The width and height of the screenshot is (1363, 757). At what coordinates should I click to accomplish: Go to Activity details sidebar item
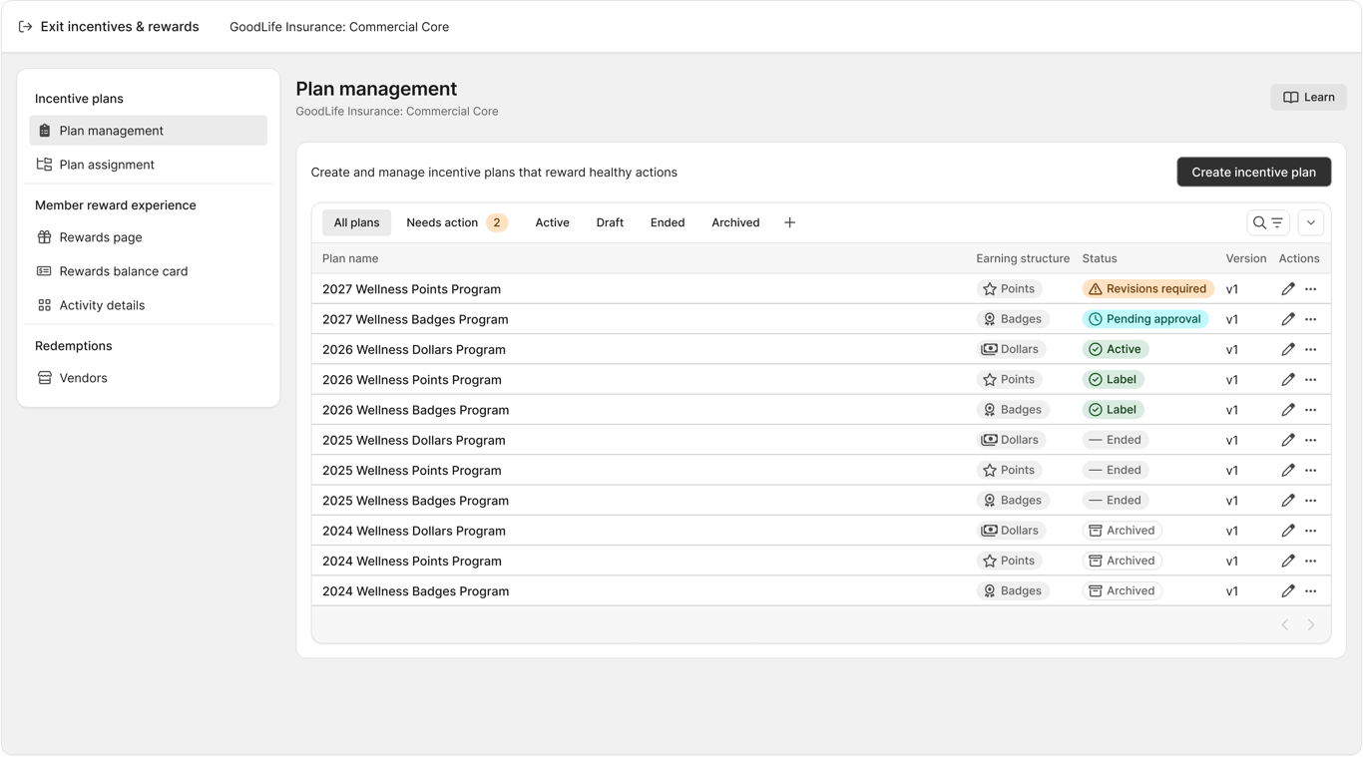point(149,305)
